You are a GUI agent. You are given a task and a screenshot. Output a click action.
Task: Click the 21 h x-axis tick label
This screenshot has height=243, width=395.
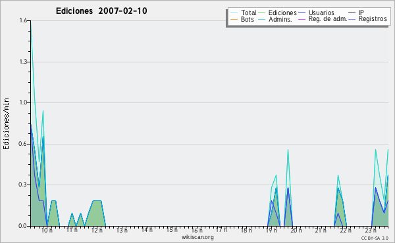[x=321, y=231]
